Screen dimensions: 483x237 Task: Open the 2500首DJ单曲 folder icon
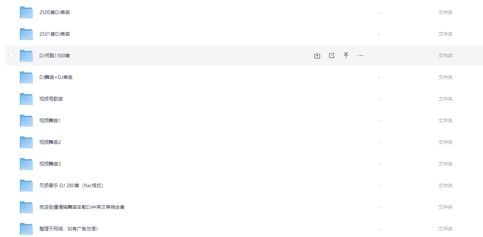tap(26, 12)
